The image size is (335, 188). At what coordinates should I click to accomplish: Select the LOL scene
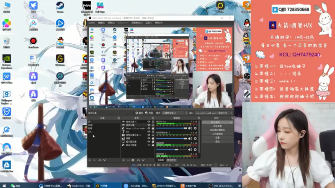[x=104, y=132]
